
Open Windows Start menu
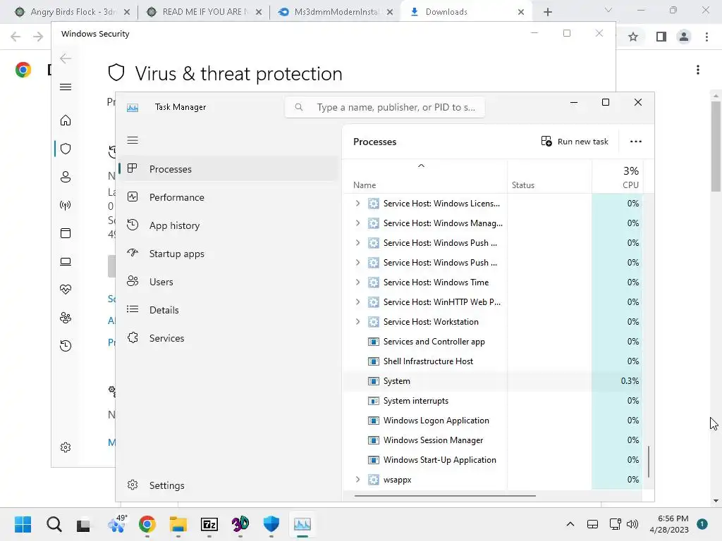coord(23,524)
